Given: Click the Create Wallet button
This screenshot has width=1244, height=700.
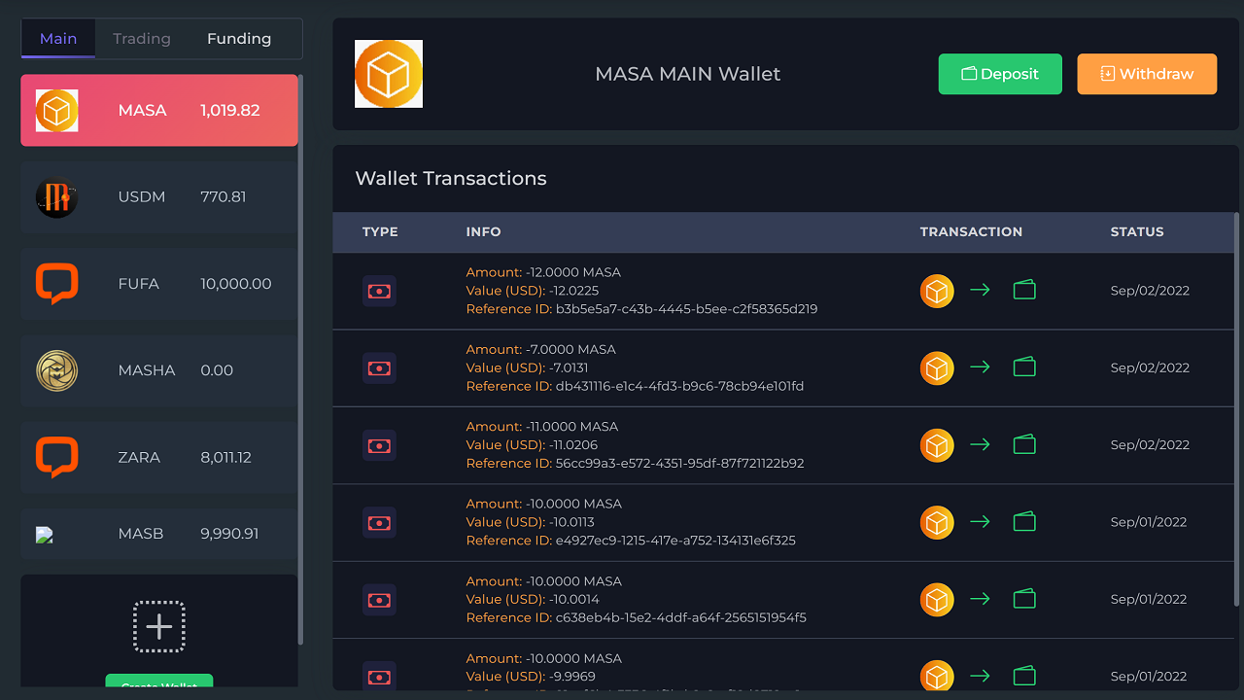Looking at the screenshot, I should click(x=159, y=684).
